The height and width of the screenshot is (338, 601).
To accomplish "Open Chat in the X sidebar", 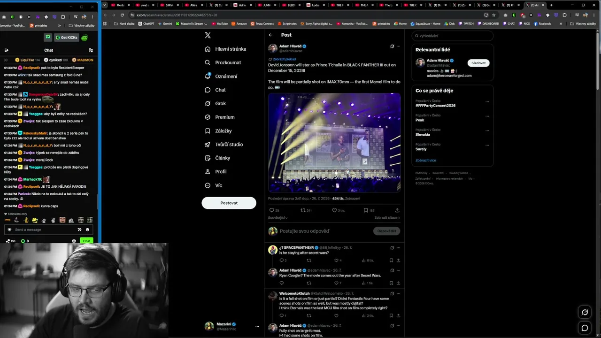I will coord(215,90).
